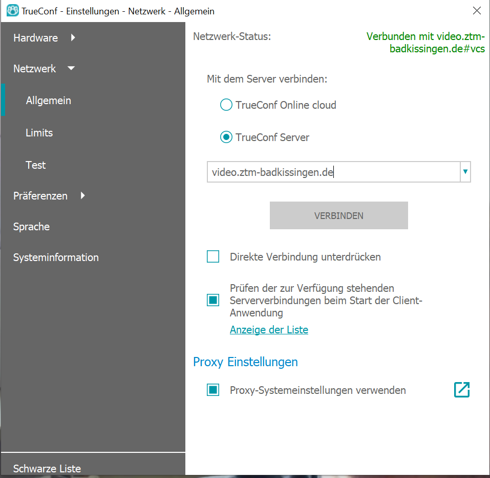Open the Test submenu item
490x478 pixels.
[35, 165]
